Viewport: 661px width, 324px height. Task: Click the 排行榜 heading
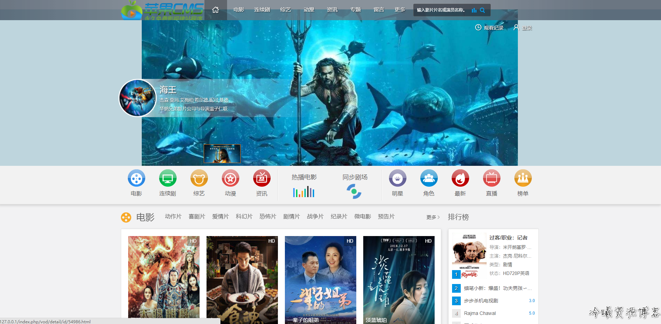[458, 217]
